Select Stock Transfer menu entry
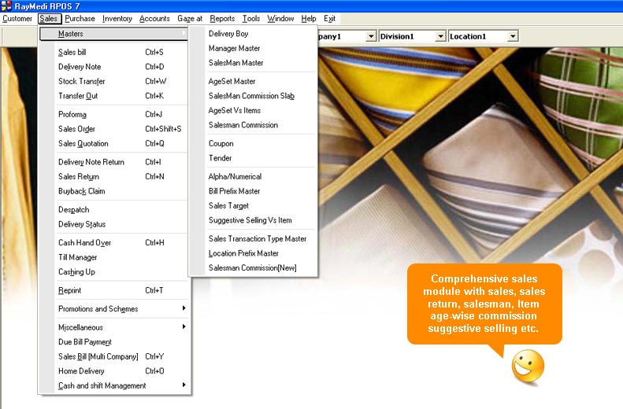The image size is (623, 409). point(114,81)
